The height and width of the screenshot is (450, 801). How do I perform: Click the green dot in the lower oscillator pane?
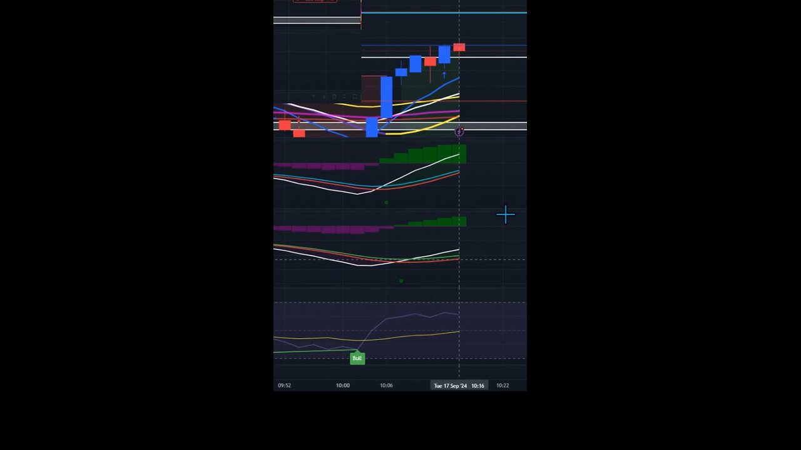(401, 281)
